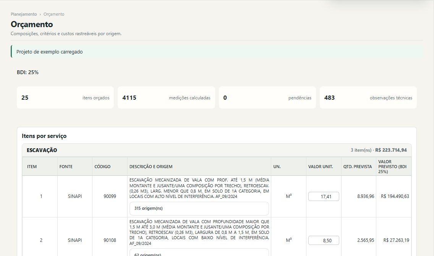The image size is (434, 256).
Task: Click the quantity value 2.565,95
Action: [x=366, y=240]
